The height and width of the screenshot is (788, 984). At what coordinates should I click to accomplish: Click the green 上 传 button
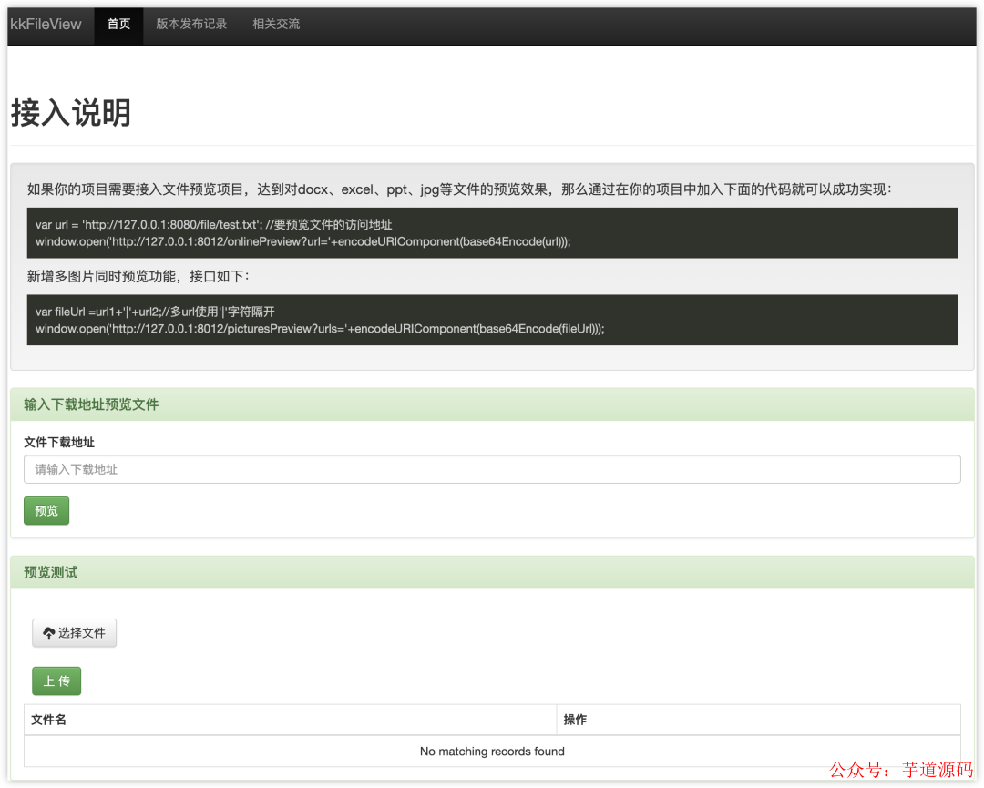point(56,681)
